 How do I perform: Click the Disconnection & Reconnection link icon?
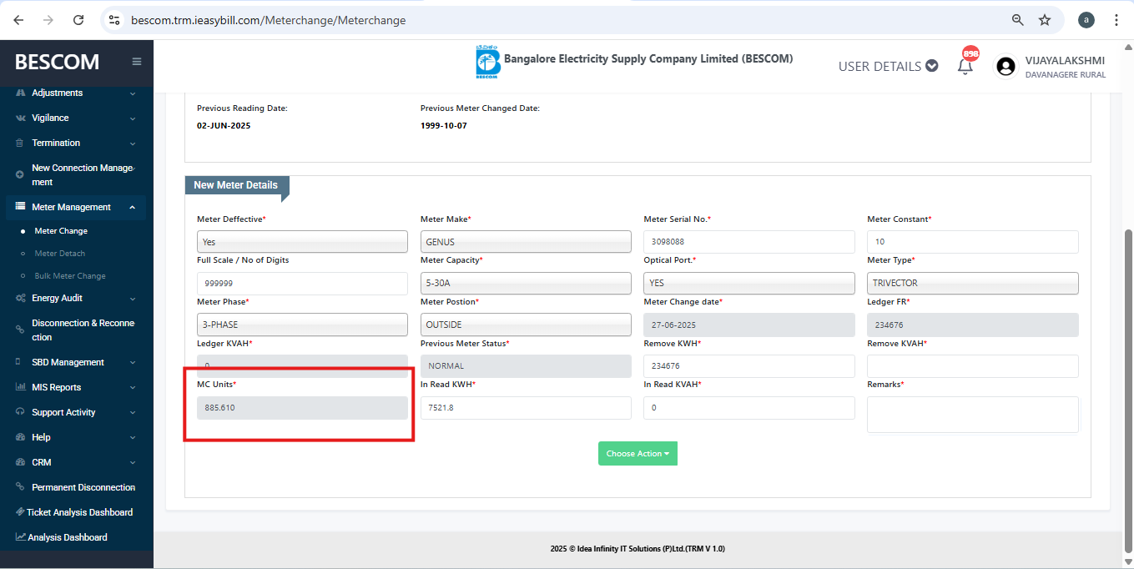(x=20, y=330)
